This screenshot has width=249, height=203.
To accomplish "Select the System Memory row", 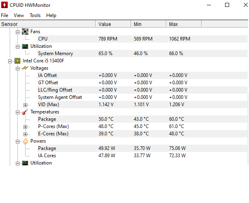I will point(142,53).
